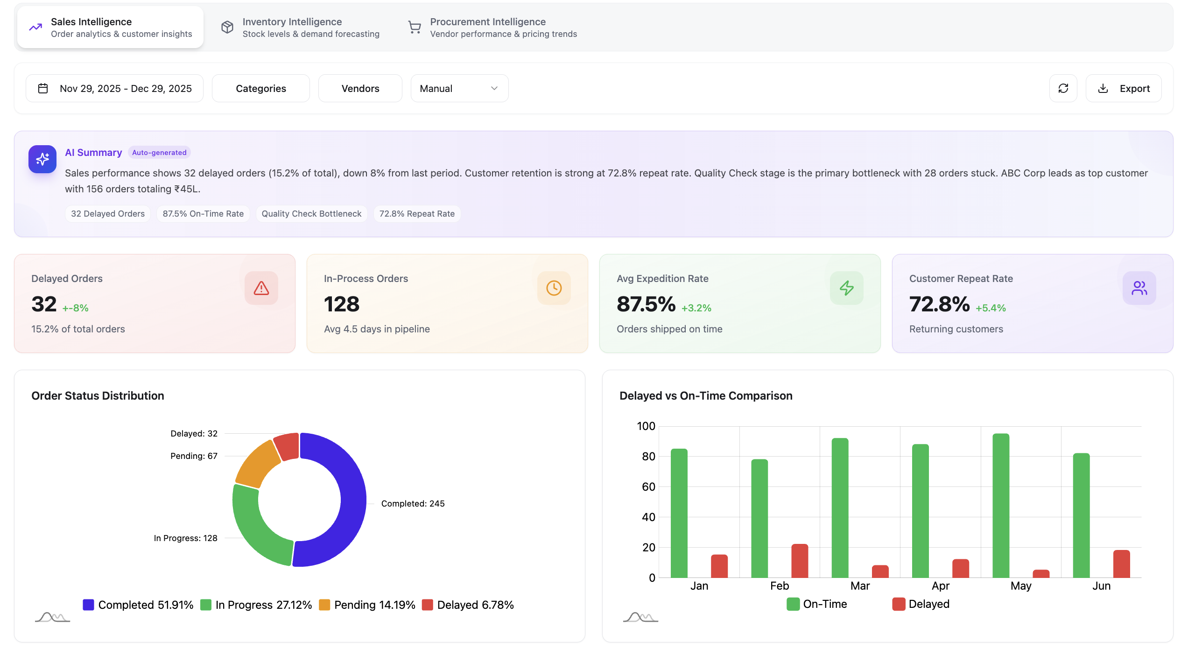The width and height of the screenshot is (1181, 648).
Task: Click the Completed: 245 chart label
Action: pyautogui.click(x=413, y=503)
